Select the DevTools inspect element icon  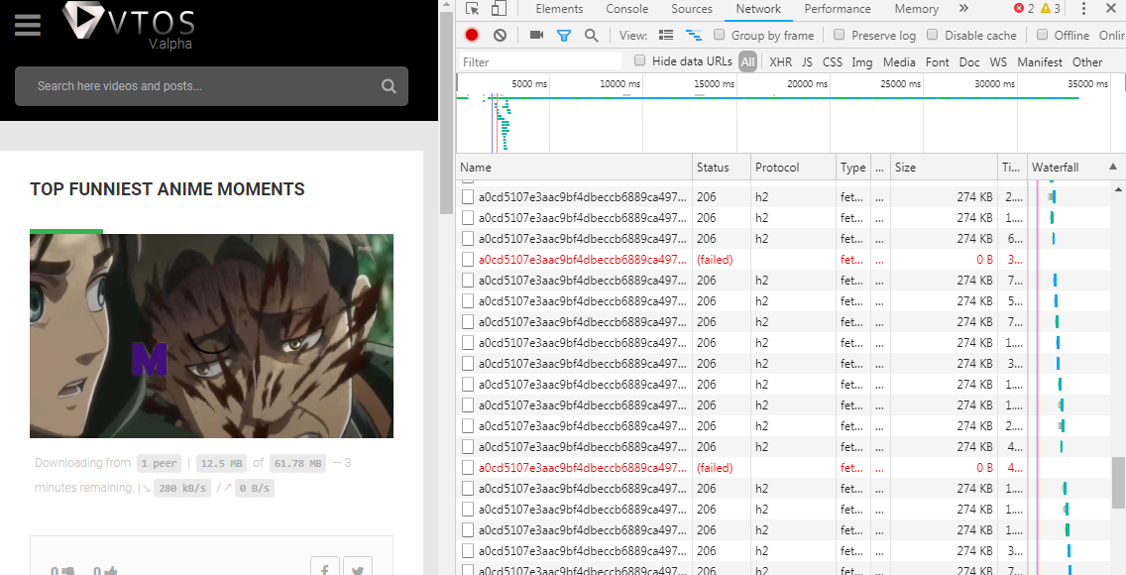(472, 9)
